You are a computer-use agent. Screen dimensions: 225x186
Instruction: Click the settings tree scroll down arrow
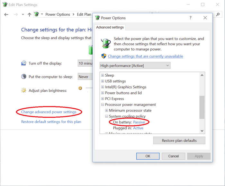tap(202, 131)
